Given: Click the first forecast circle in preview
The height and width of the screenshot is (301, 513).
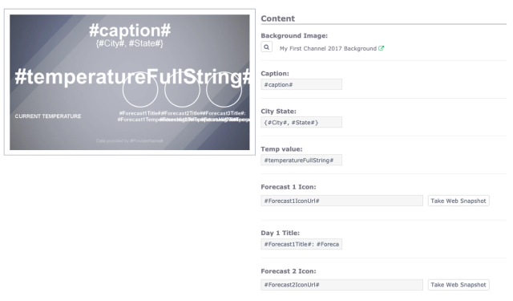Looking at the screenshot, I should pos(140,89).
